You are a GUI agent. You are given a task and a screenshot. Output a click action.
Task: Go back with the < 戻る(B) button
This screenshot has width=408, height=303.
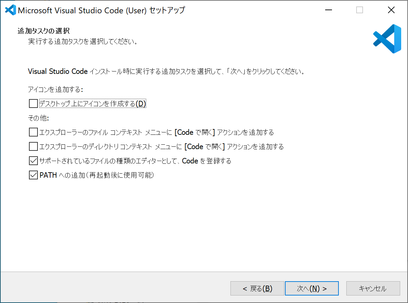(x=257, y=288)
